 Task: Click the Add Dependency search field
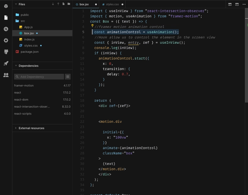(39, 77)
